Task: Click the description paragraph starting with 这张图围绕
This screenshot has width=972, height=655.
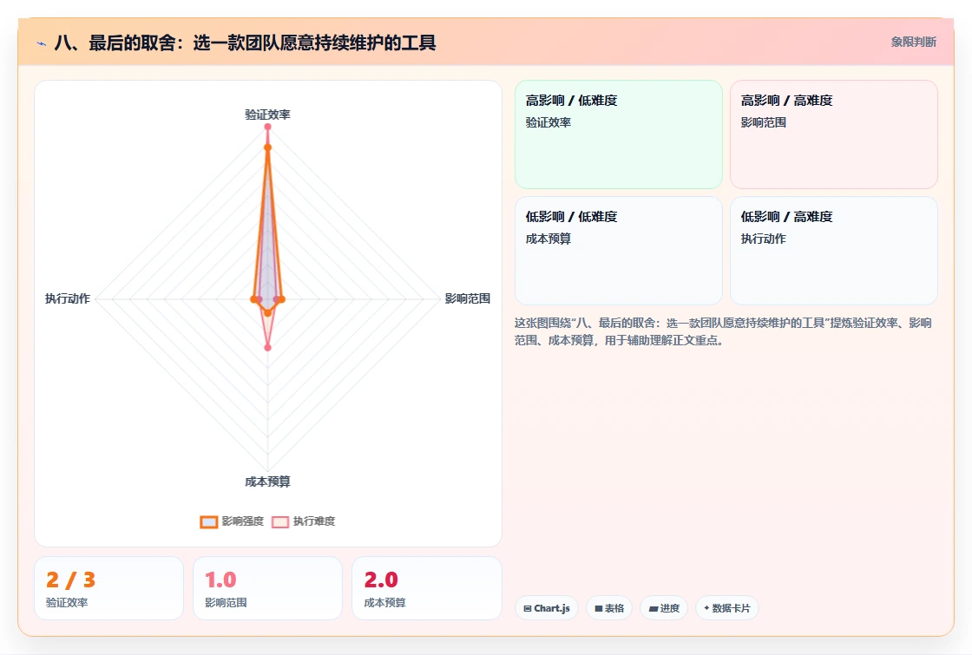Action: pos(723,331)
